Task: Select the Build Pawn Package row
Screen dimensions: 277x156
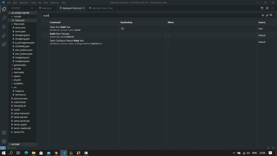Action: pos(159,35)
